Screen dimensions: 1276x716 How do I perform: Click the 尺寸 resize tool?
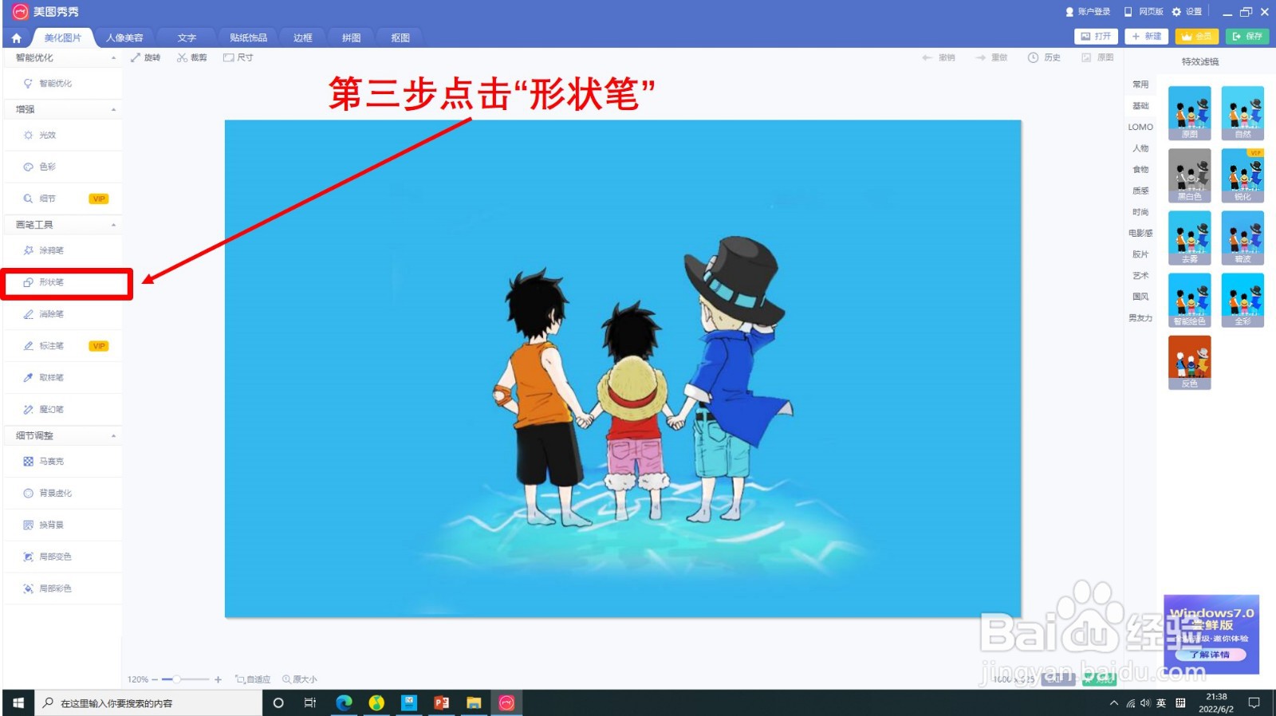click(x=238, y=57)
